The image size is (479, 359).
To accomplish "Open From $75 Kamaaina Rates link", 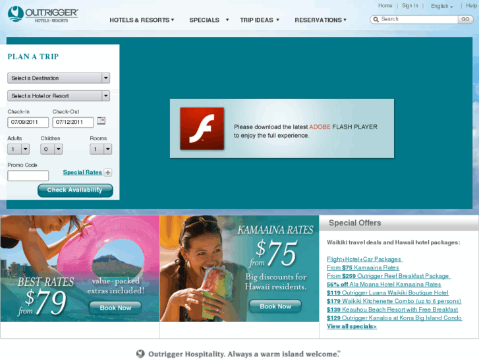I will pos(363,267).
